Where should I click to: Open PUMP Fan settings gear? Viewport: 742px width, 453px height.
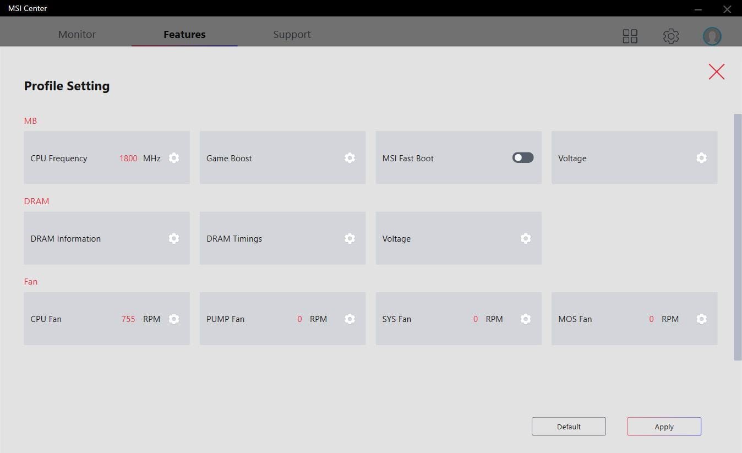pyautogui.click(x=350, y=319)
